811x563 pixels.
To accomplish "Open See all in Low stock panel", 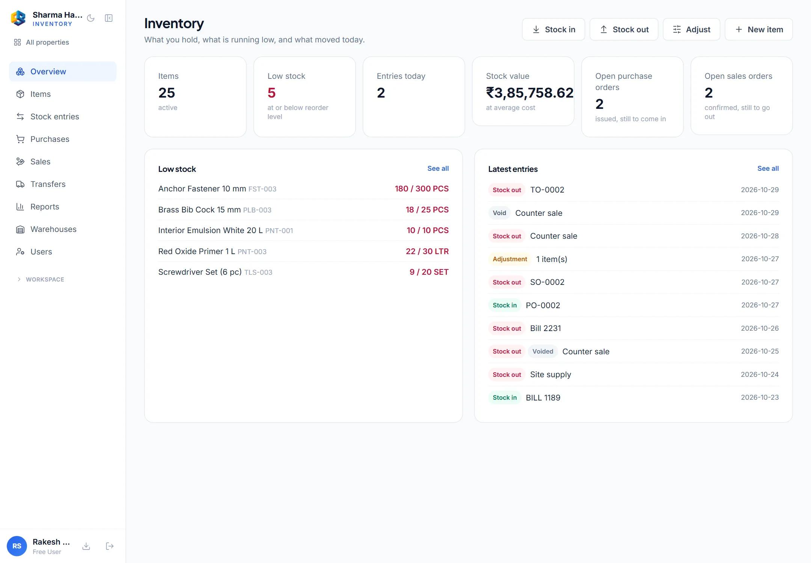I will pos(438,169).
